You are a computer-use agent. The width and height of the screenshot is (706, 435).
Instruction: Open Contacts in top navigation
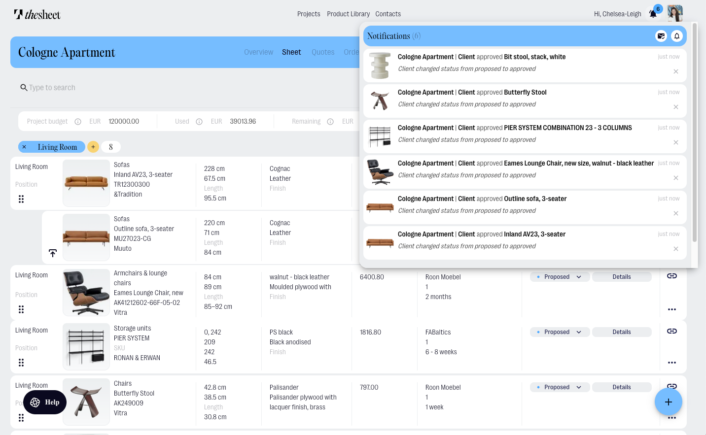388,14
